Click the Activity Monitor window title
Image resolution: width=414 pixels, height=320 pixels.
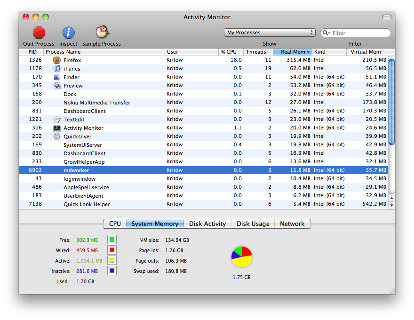coord(207,17)
